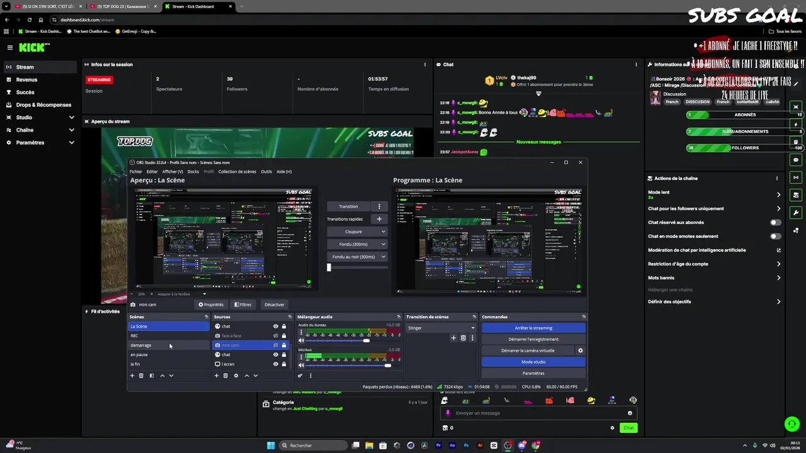Open emoji picker in chat message box
The height and width of the screenshot is (453, 806).
click(x=630, y=413)
